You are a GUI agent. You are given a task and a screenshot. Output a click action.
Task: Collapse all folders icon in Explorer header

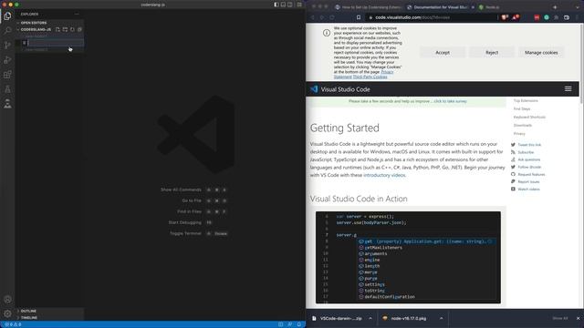(x=79, y=29)
